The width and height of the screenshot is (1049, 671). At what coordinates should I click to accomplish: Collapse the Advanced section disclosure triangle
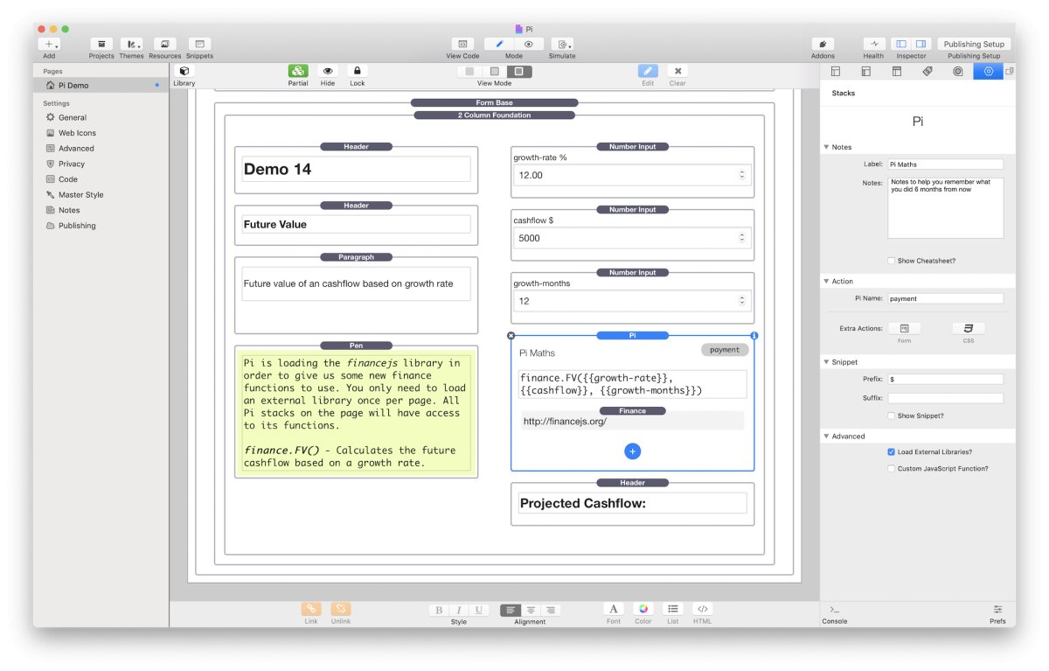pos(827,437)
